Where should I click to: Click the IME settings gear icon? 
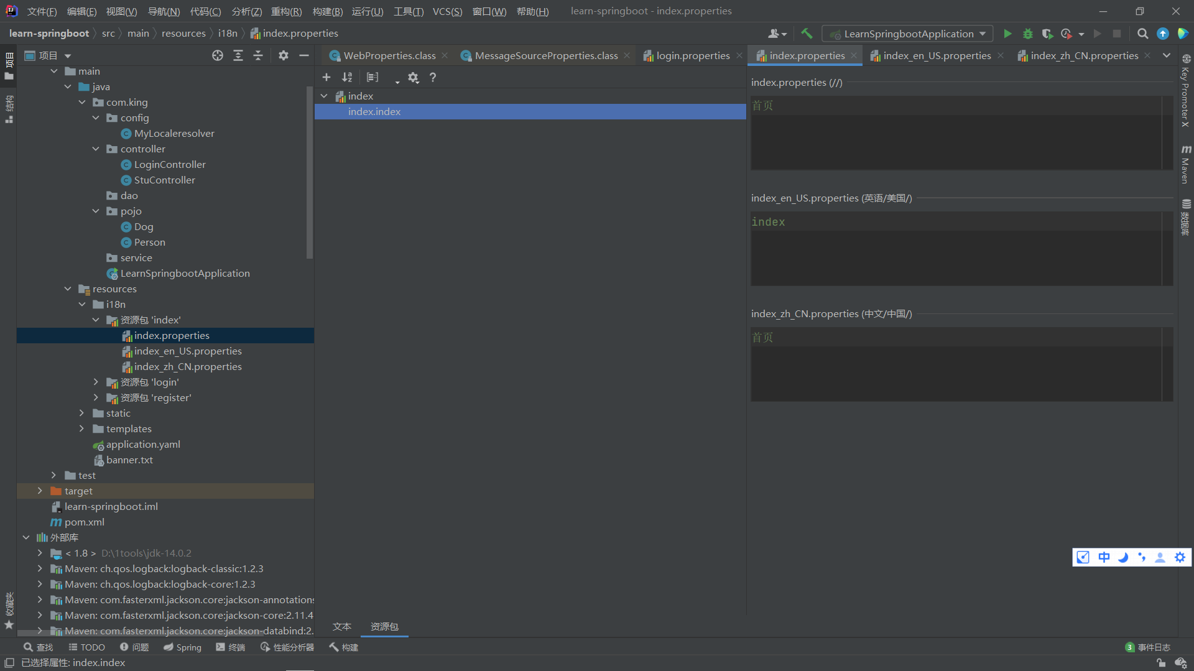coord(1180,557)
